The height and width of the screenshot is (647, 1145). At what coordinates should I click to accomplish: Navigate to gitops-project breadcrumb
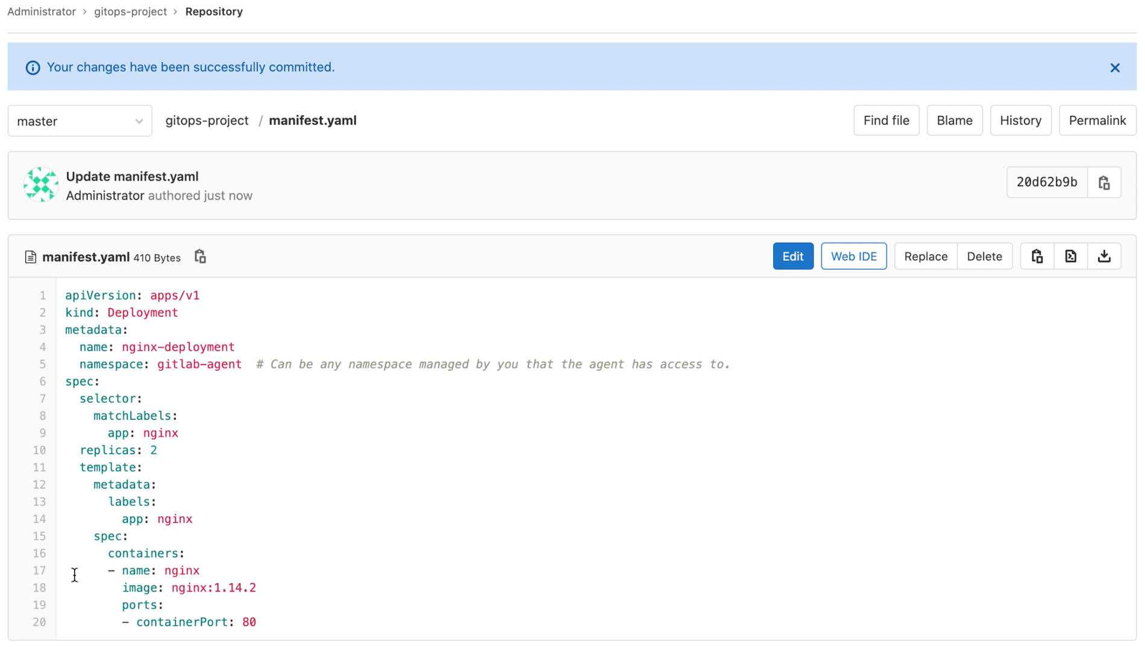(131, 11)
